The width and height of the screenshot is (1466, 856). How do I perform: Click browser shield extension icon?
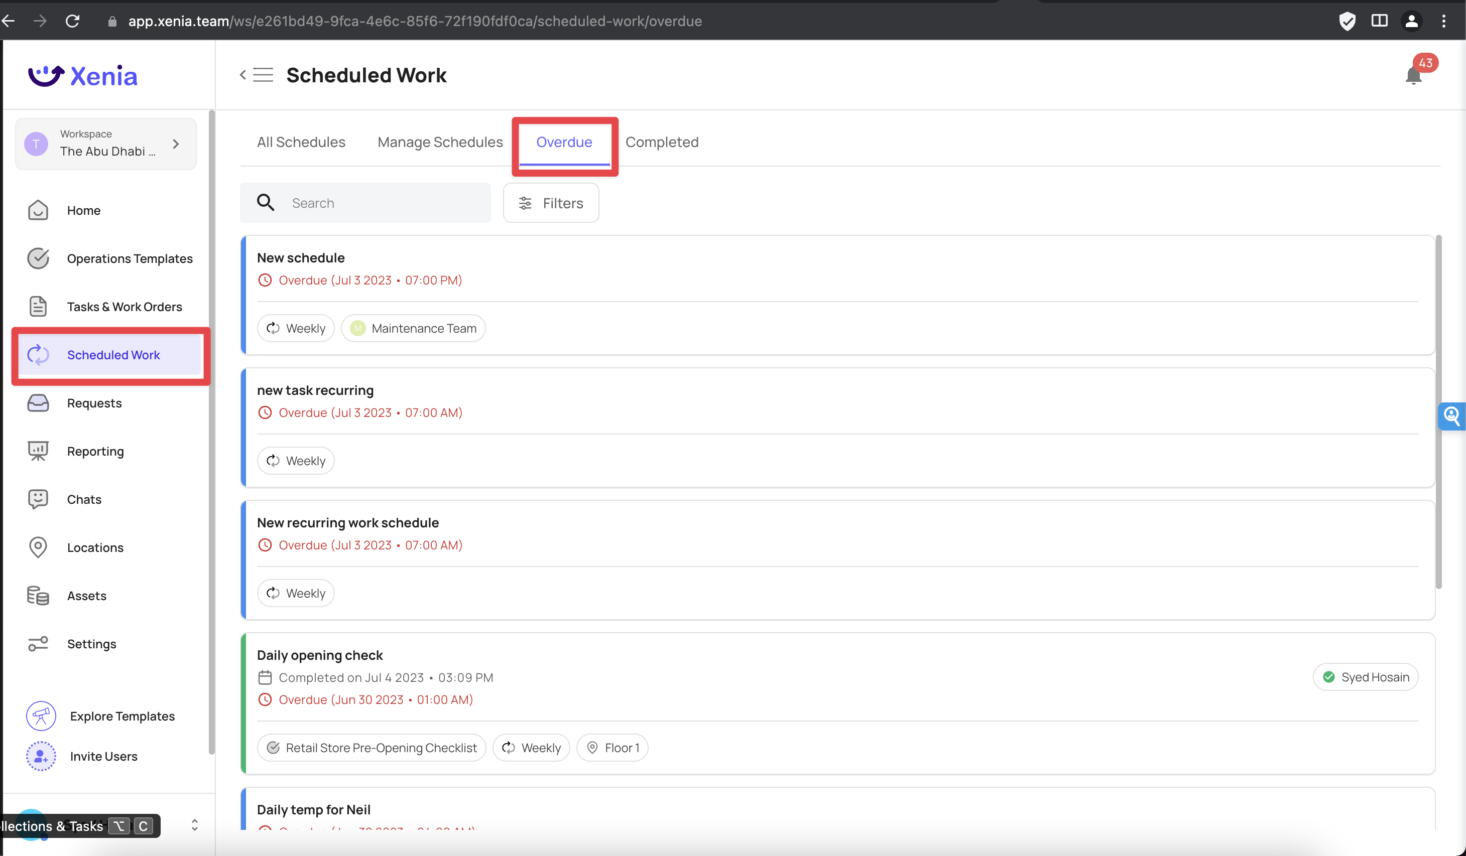pos(1348,21)
